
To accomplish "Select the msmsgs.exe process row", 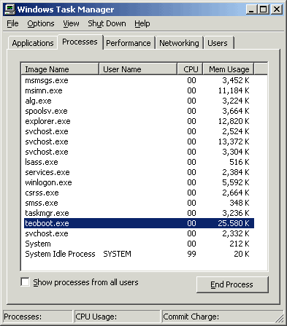I will click(139, 80).
